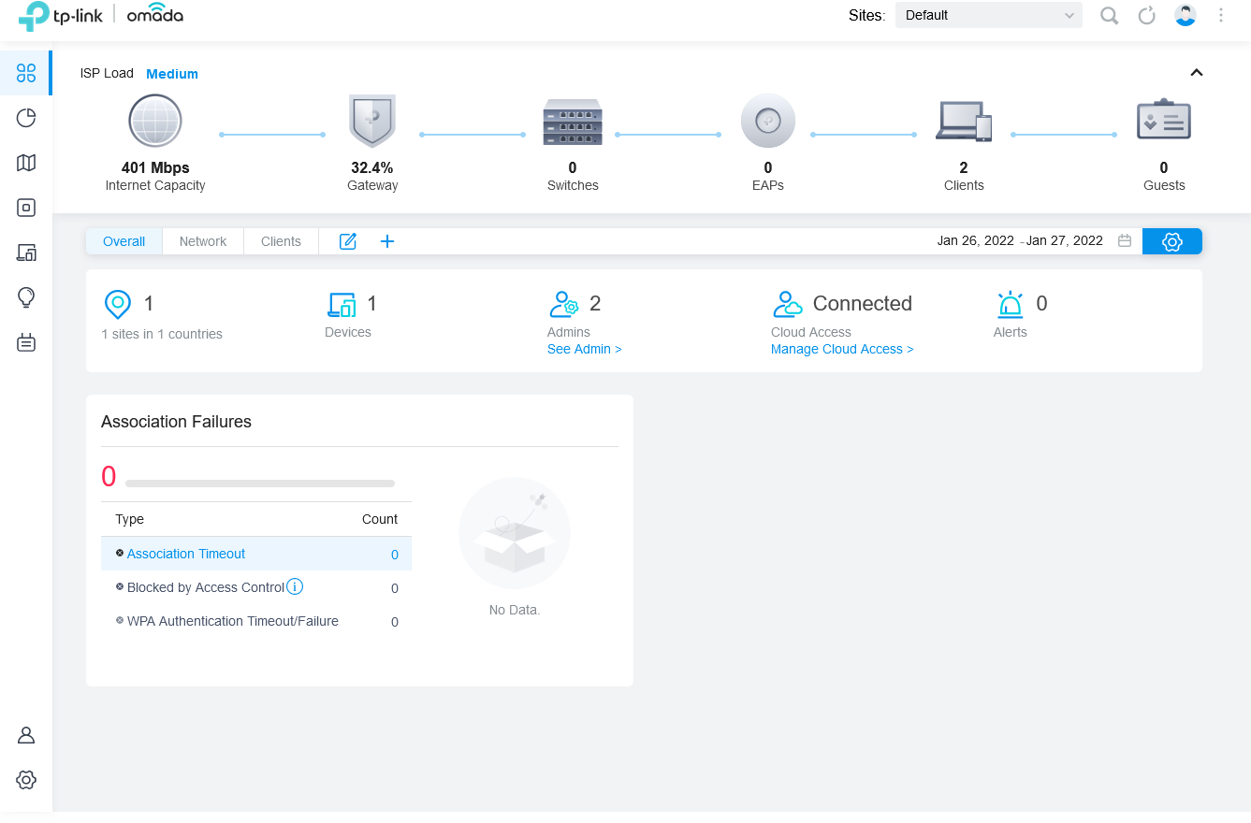The image size is (1251, 823).
Task: Open the Sites dropdown showing Default
Action: pyautogui.click(x=989, y=15)
